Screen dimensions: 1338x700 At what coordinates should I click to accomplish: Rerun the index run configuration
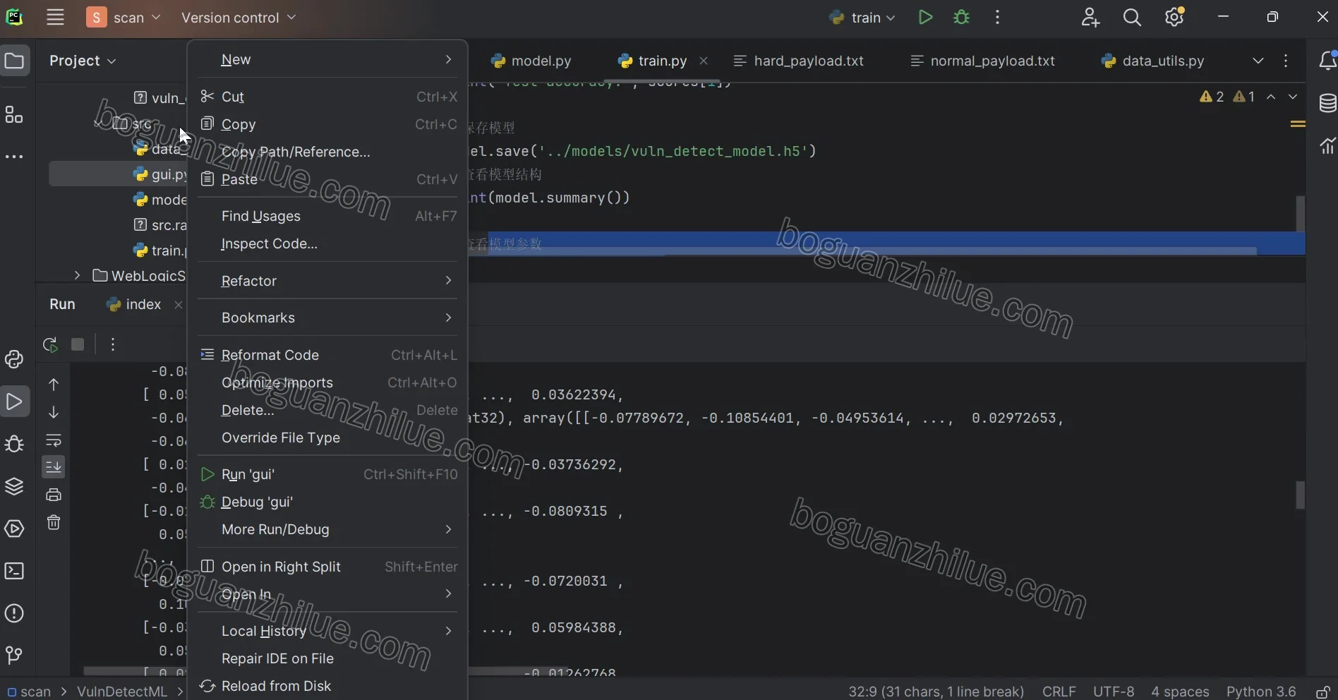50,344
